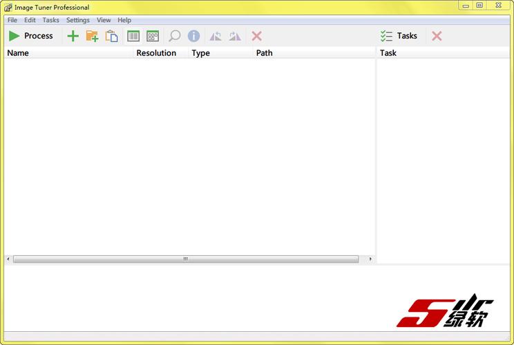514x345 pixels.
Task: Open image preview magnifier
Action: [174, 36]
